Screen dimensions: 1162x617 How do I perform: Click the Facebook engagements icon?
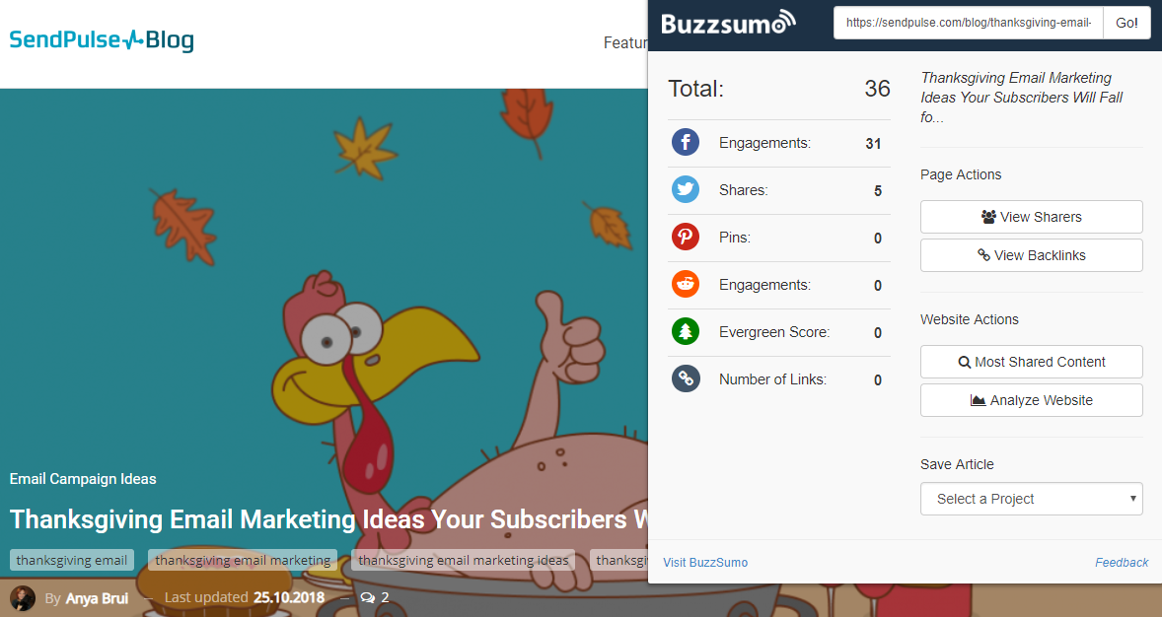(x=686, y=143)
